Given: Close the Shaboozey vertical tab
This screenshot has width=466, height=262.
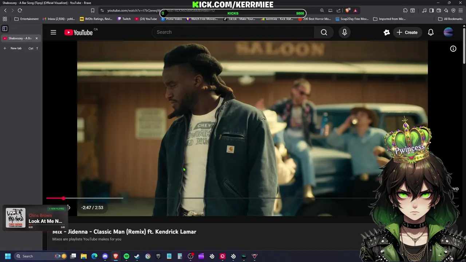Looking at the screenshot, I should 36,38.
